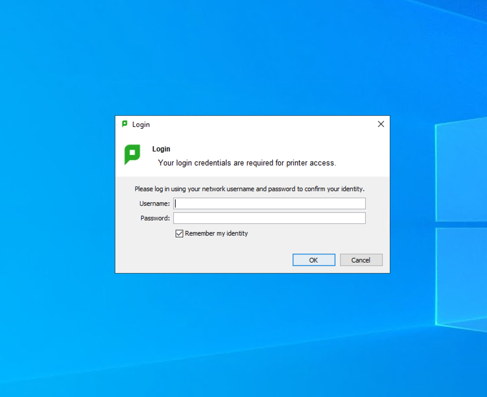Uncheck the Remember my identity checkbox
Image resolution: width=487 pixels, height=397 pixels.
coord(179,233)
